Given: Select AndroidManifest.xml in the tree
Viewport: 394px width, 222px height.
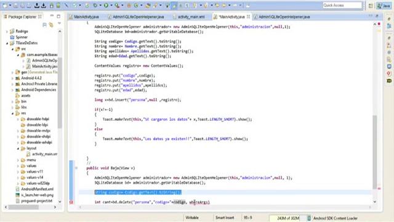Looking at the screenshot, I should pyautogui.click(x=37, y=189).
